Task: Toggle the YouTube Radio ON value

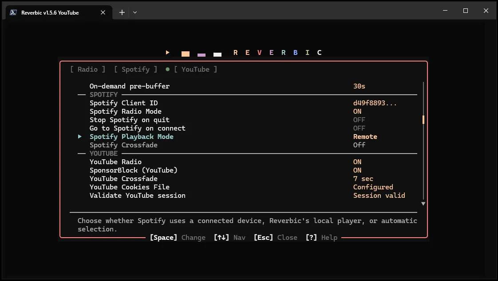Action: pyautogui.click(x=357, y=162)
